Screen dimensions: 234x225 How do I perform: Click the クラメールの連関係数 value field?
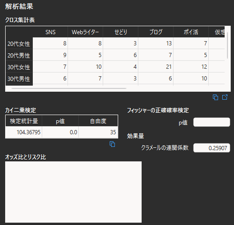click(x=211, y=148)
